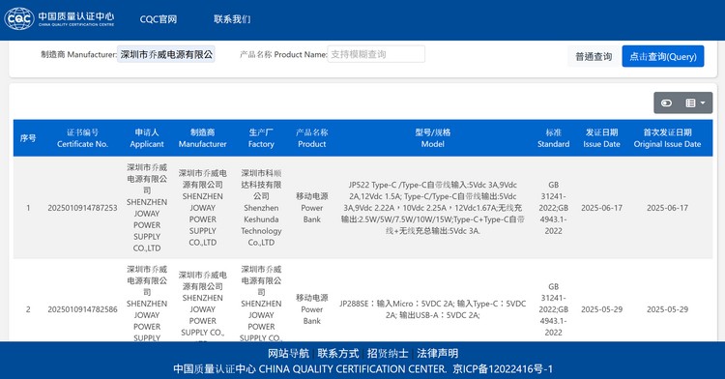Open the 联系方式 footer link

(x=338, y=354)
